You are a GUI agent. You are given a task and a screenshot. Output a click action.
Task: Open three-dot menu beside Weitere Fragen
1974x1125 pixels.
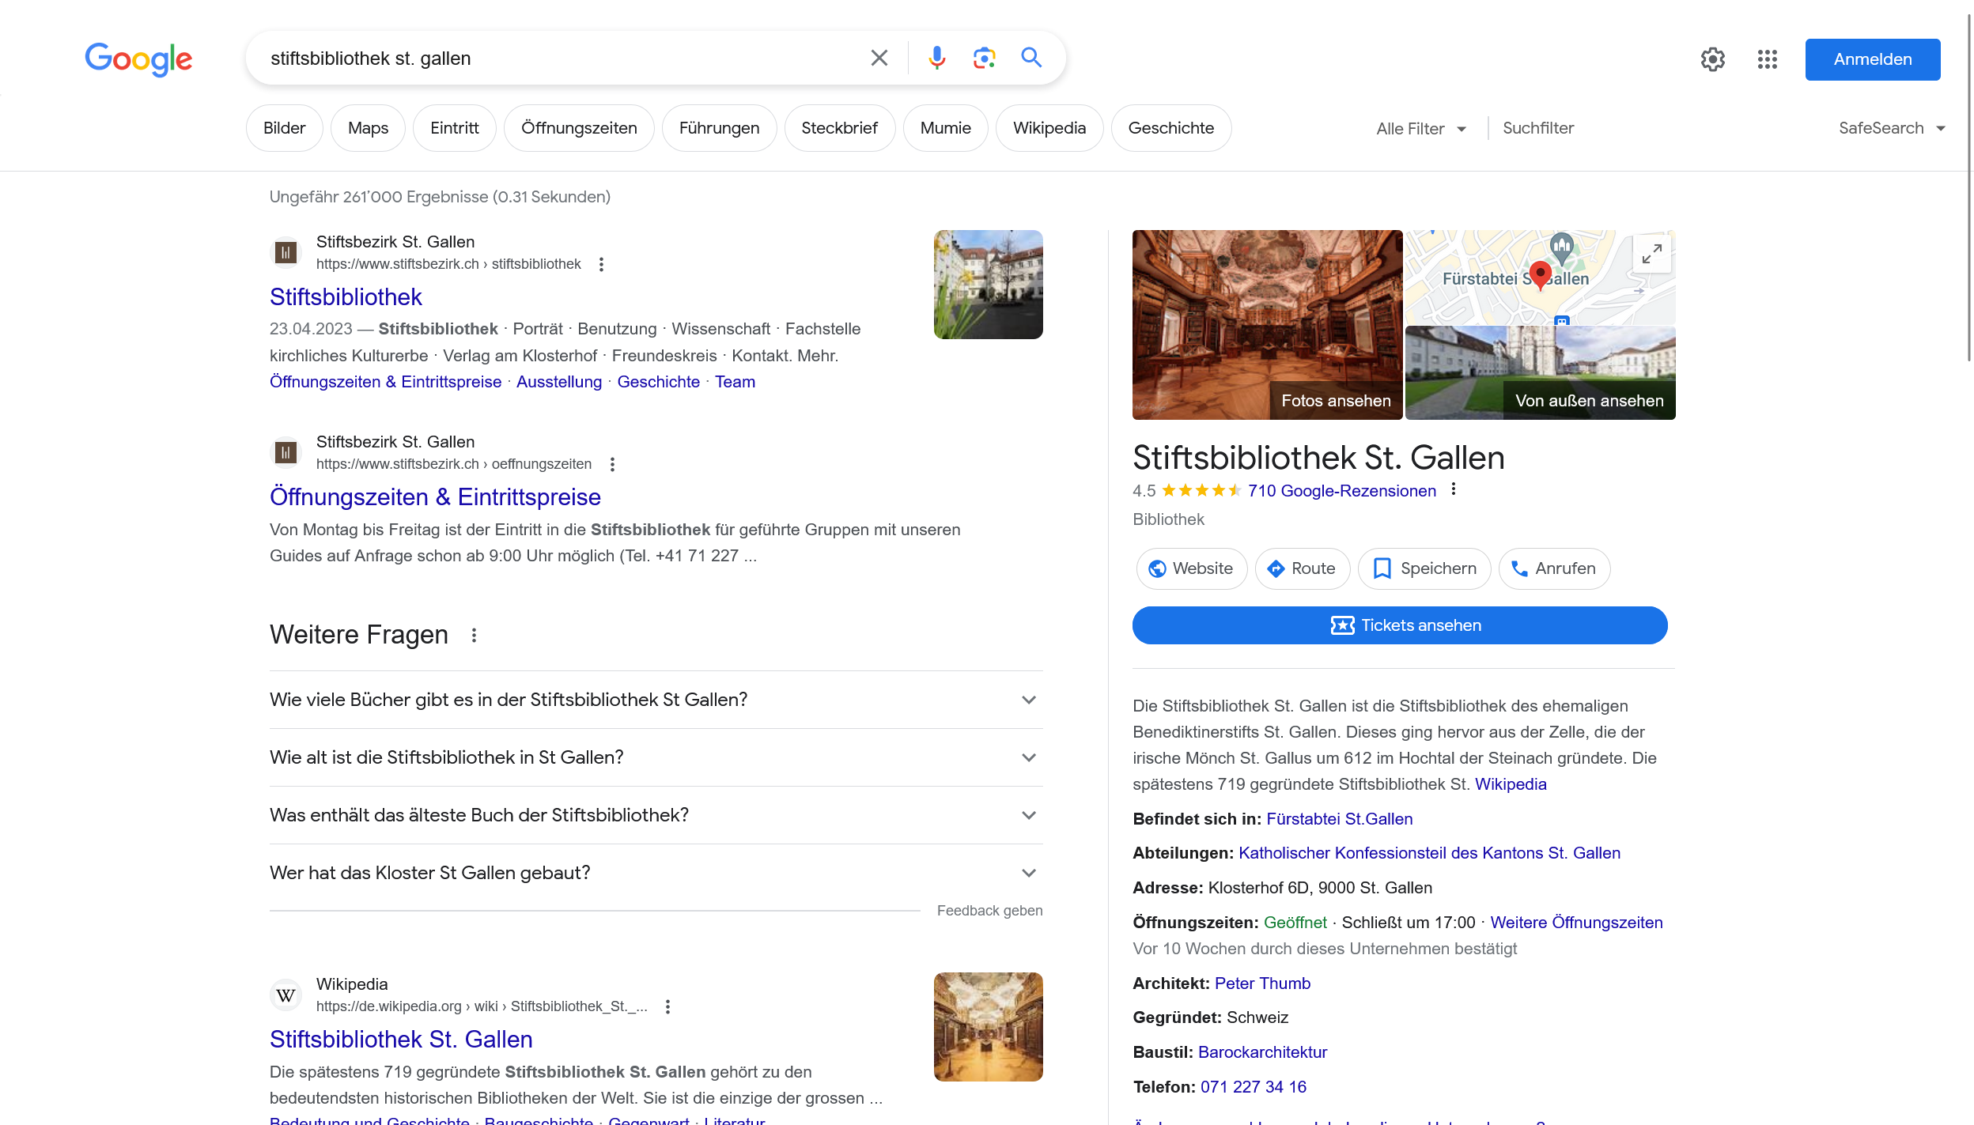click(474, 635)
